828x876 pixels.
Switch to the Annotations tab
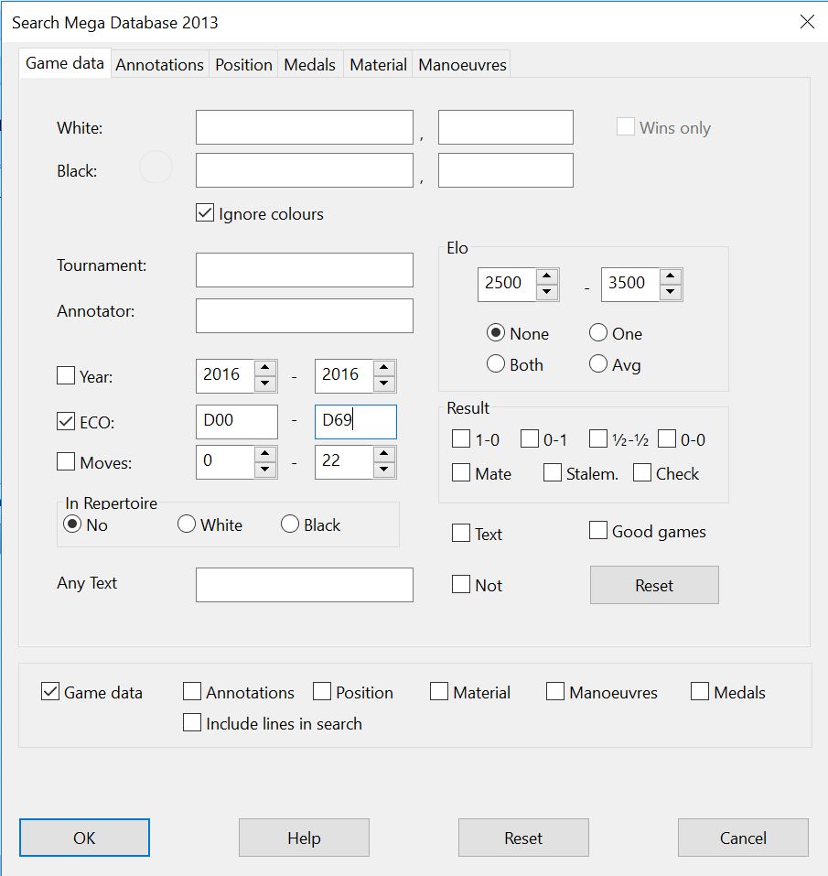(160, 65)
